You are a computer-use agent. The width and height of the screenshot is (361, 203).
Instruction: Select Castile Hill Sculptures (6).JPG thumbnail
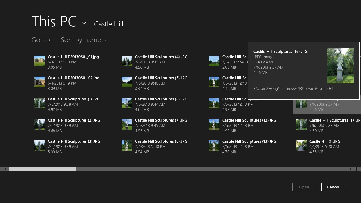coord(127,103)
